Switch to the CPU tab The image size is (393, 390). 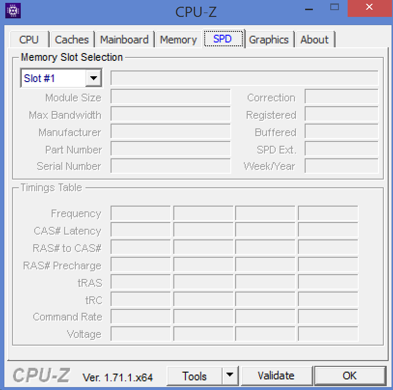coord(29,40)
